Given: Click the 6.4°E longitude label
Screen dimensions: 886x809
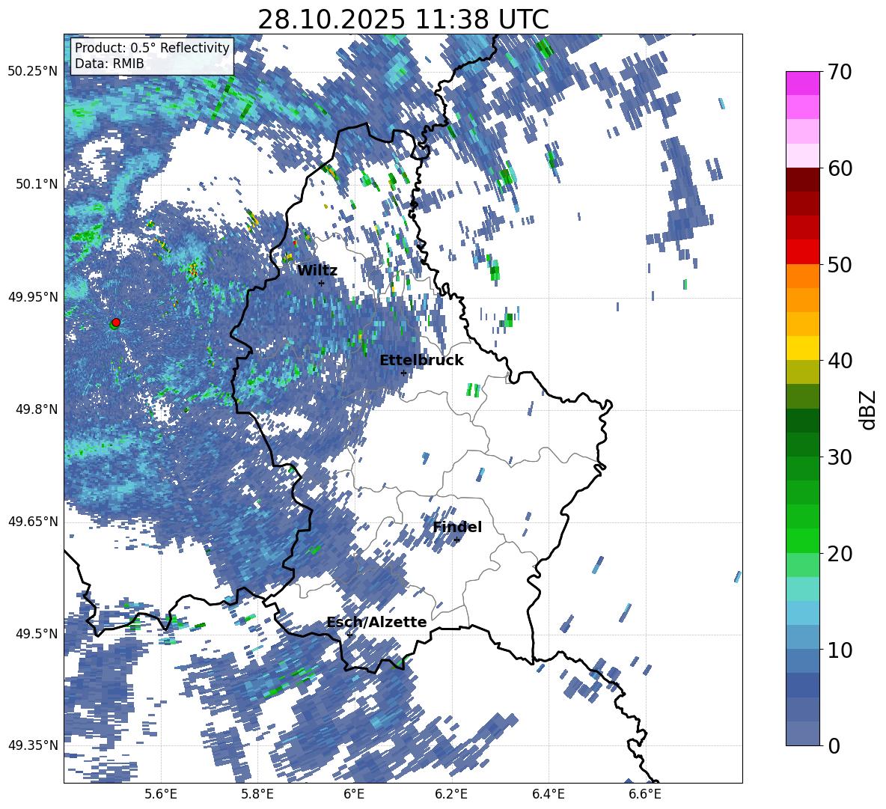Looking at the screenshot, I should coord(548,795).
